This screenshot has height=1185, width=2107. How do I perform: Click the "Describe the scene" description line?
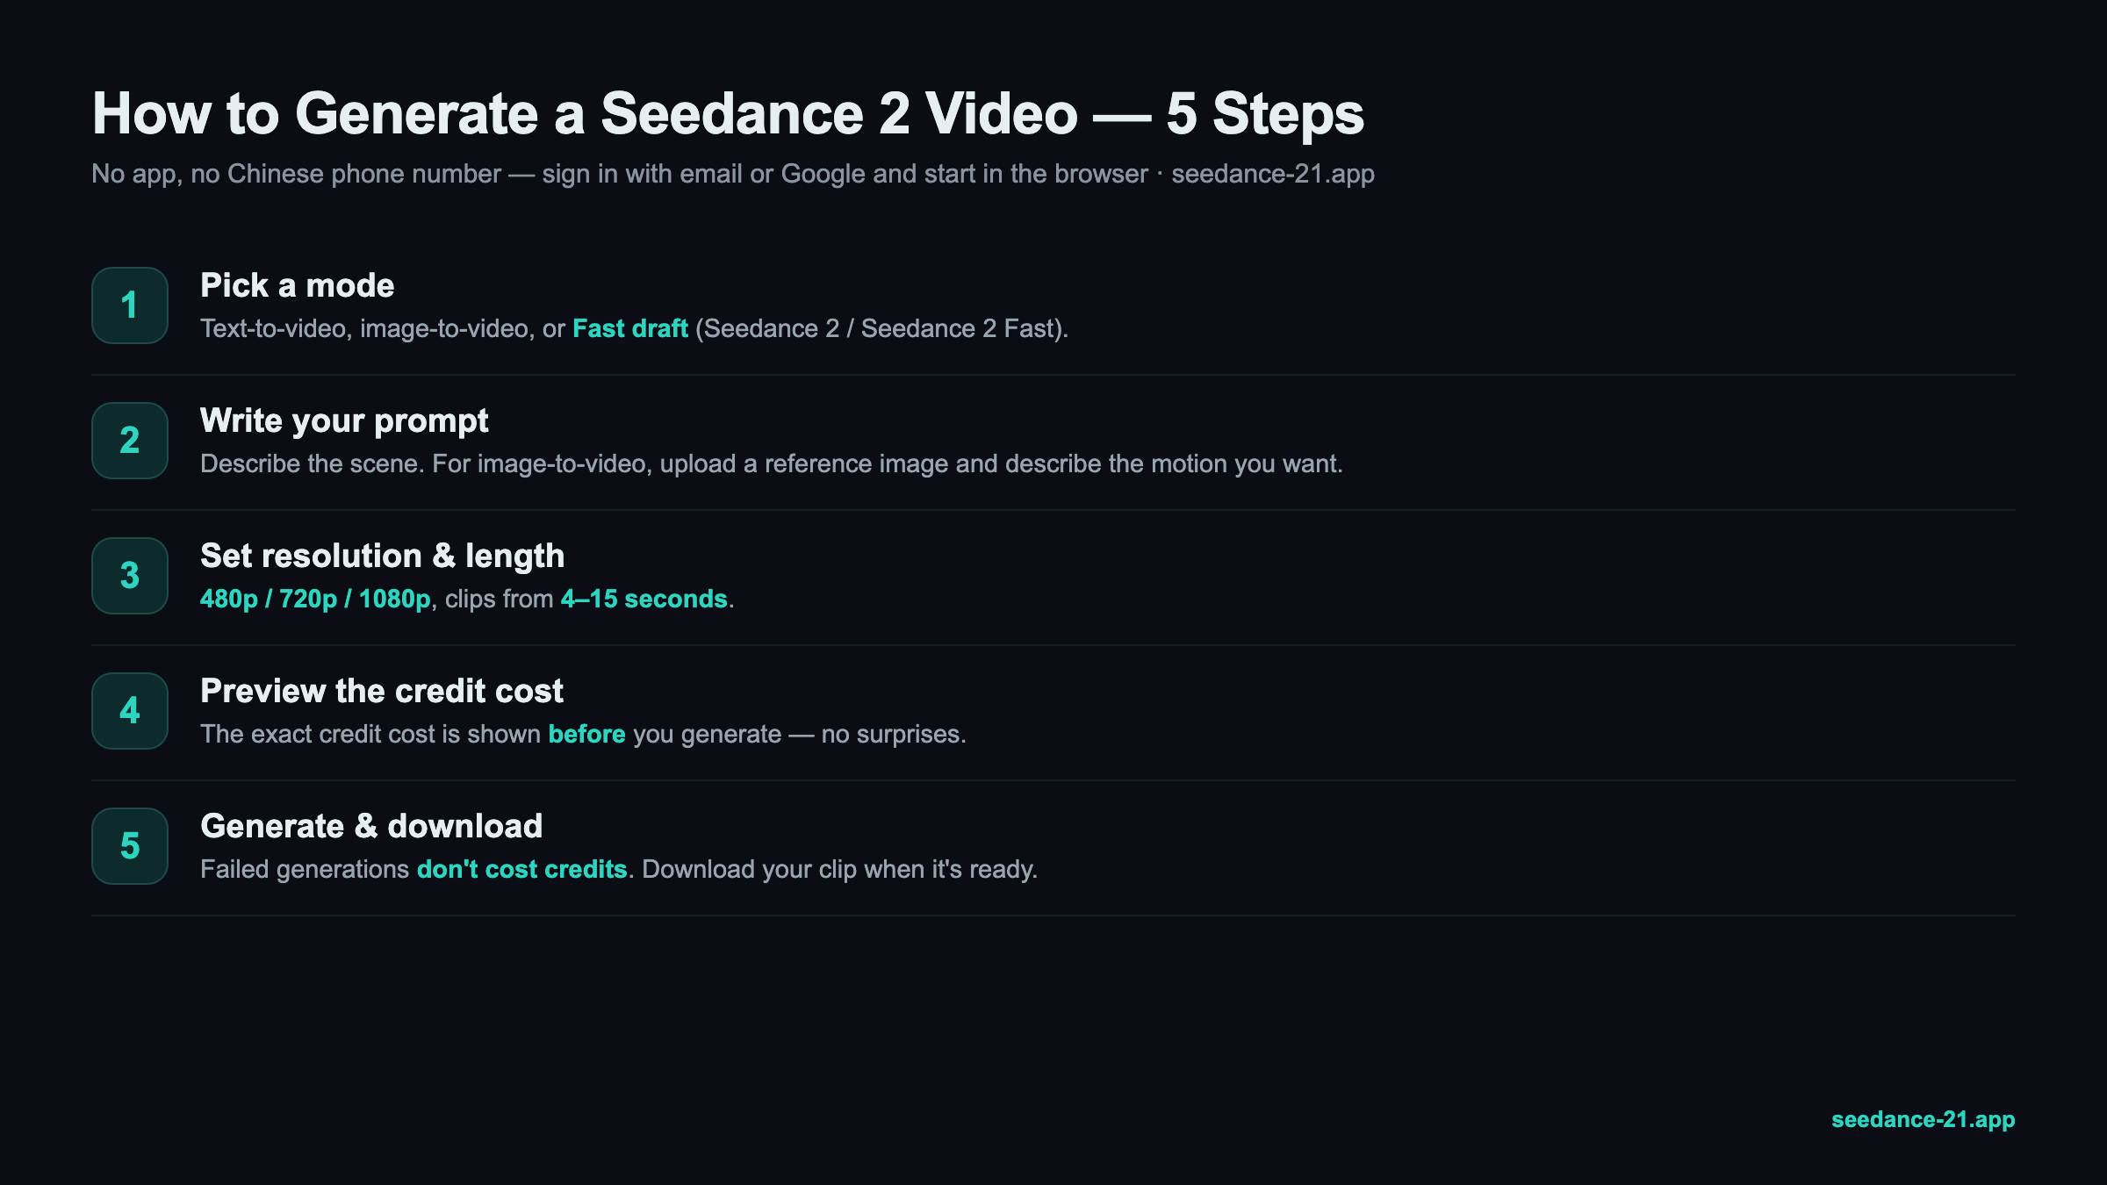pyautogui.click(x=772, y=463)
